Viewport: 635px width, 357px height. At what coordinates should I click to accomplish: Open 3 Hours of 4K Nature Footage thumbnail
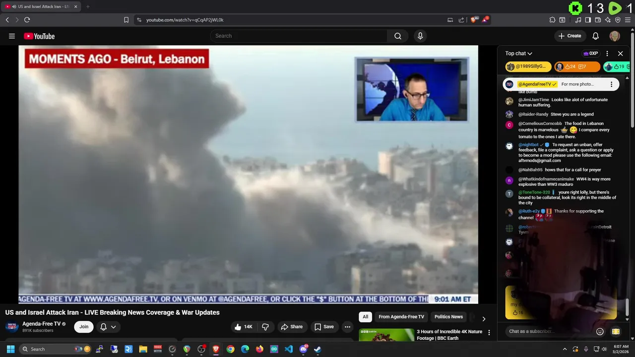(x=386, y=335)
